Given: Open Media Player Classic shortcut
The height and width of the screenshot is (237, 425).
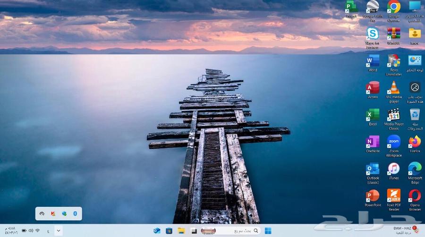Looking at the screenshot, I should (x=393, y=119).
